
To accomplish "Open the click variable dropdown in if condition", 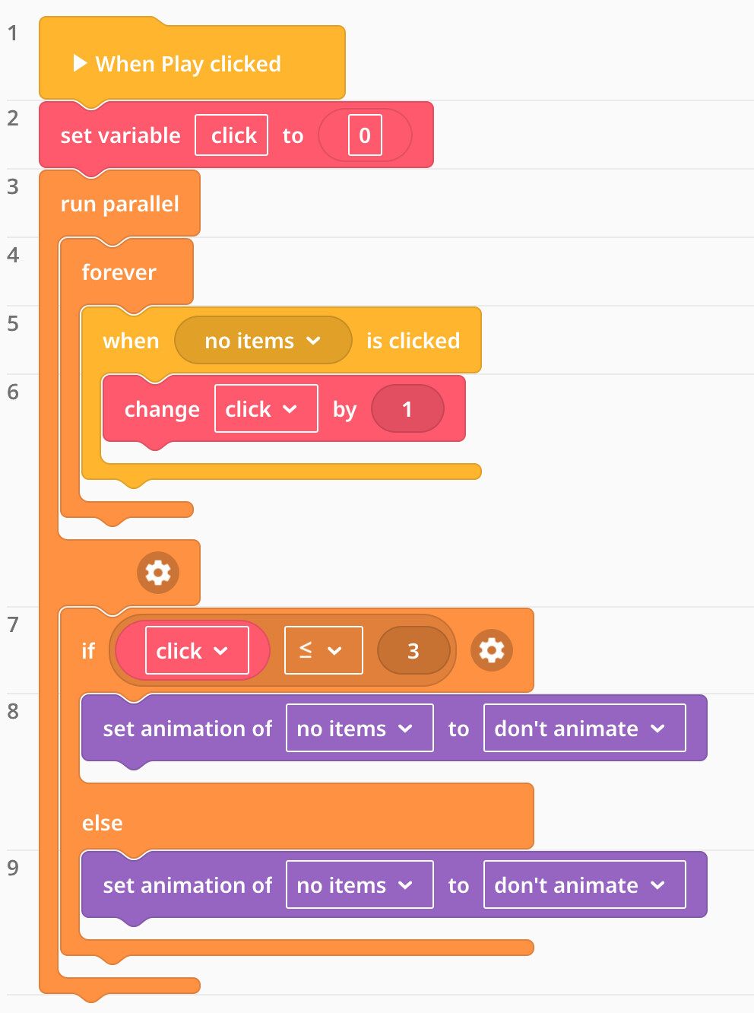I will click(197, 651).
